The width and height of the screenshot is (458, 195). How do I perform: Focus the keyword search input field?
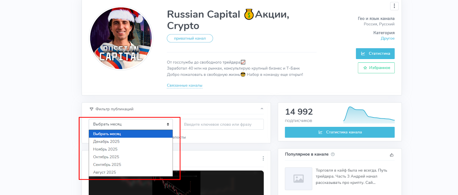tap(222, 124)
